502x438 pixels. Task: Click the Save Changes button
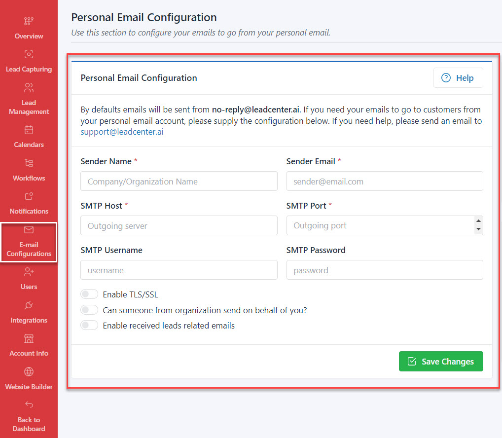(440, 362)
